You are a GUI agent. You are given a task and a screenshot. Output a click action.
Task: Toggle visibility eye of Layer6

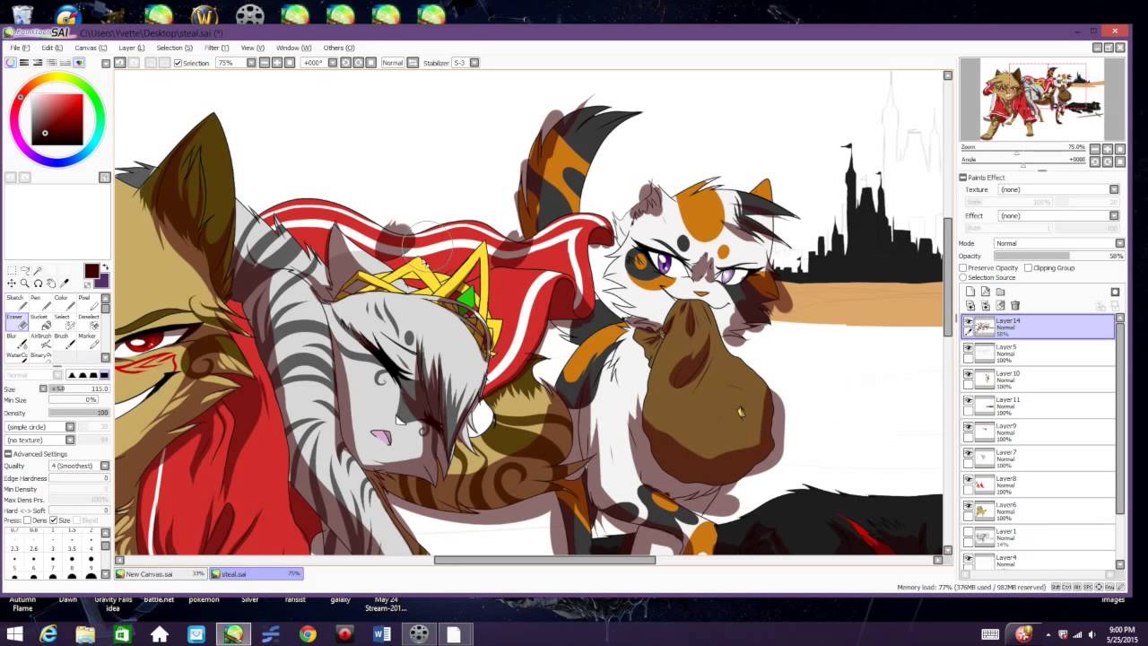[969, 505]
